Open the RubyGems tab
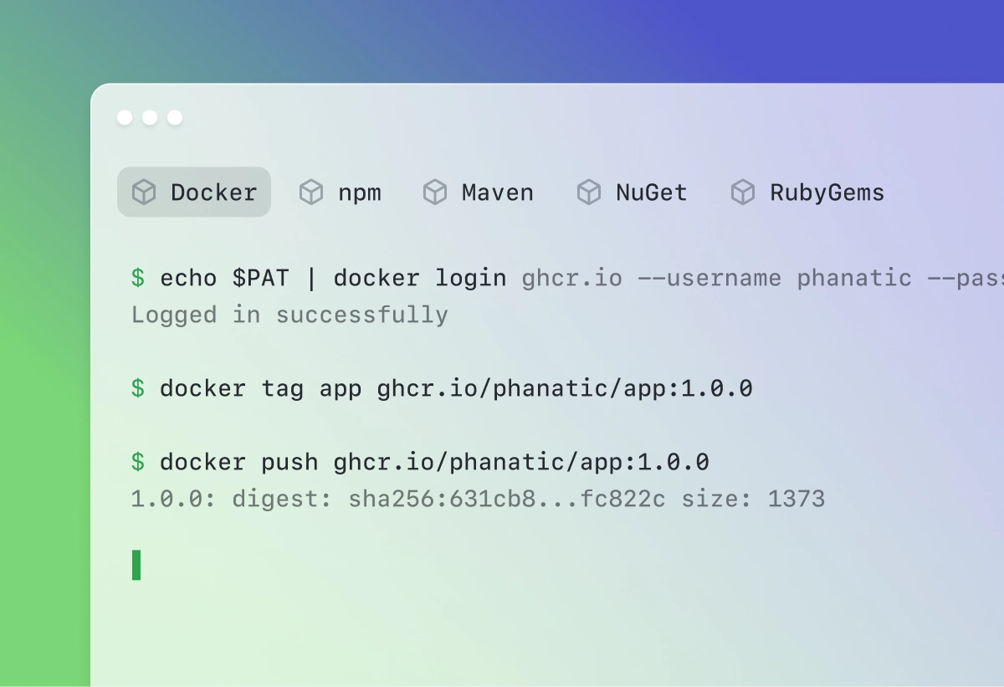The image size is (1004, 687). click(x=808, y=192)
